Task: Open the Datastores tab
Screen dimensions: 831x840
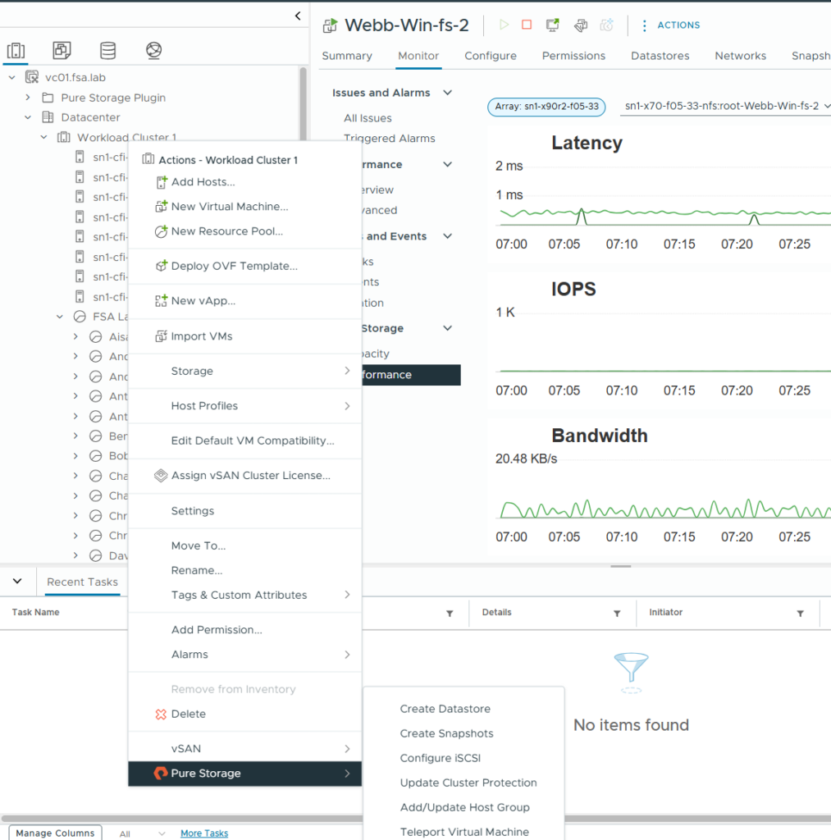Action: point(660,56)
